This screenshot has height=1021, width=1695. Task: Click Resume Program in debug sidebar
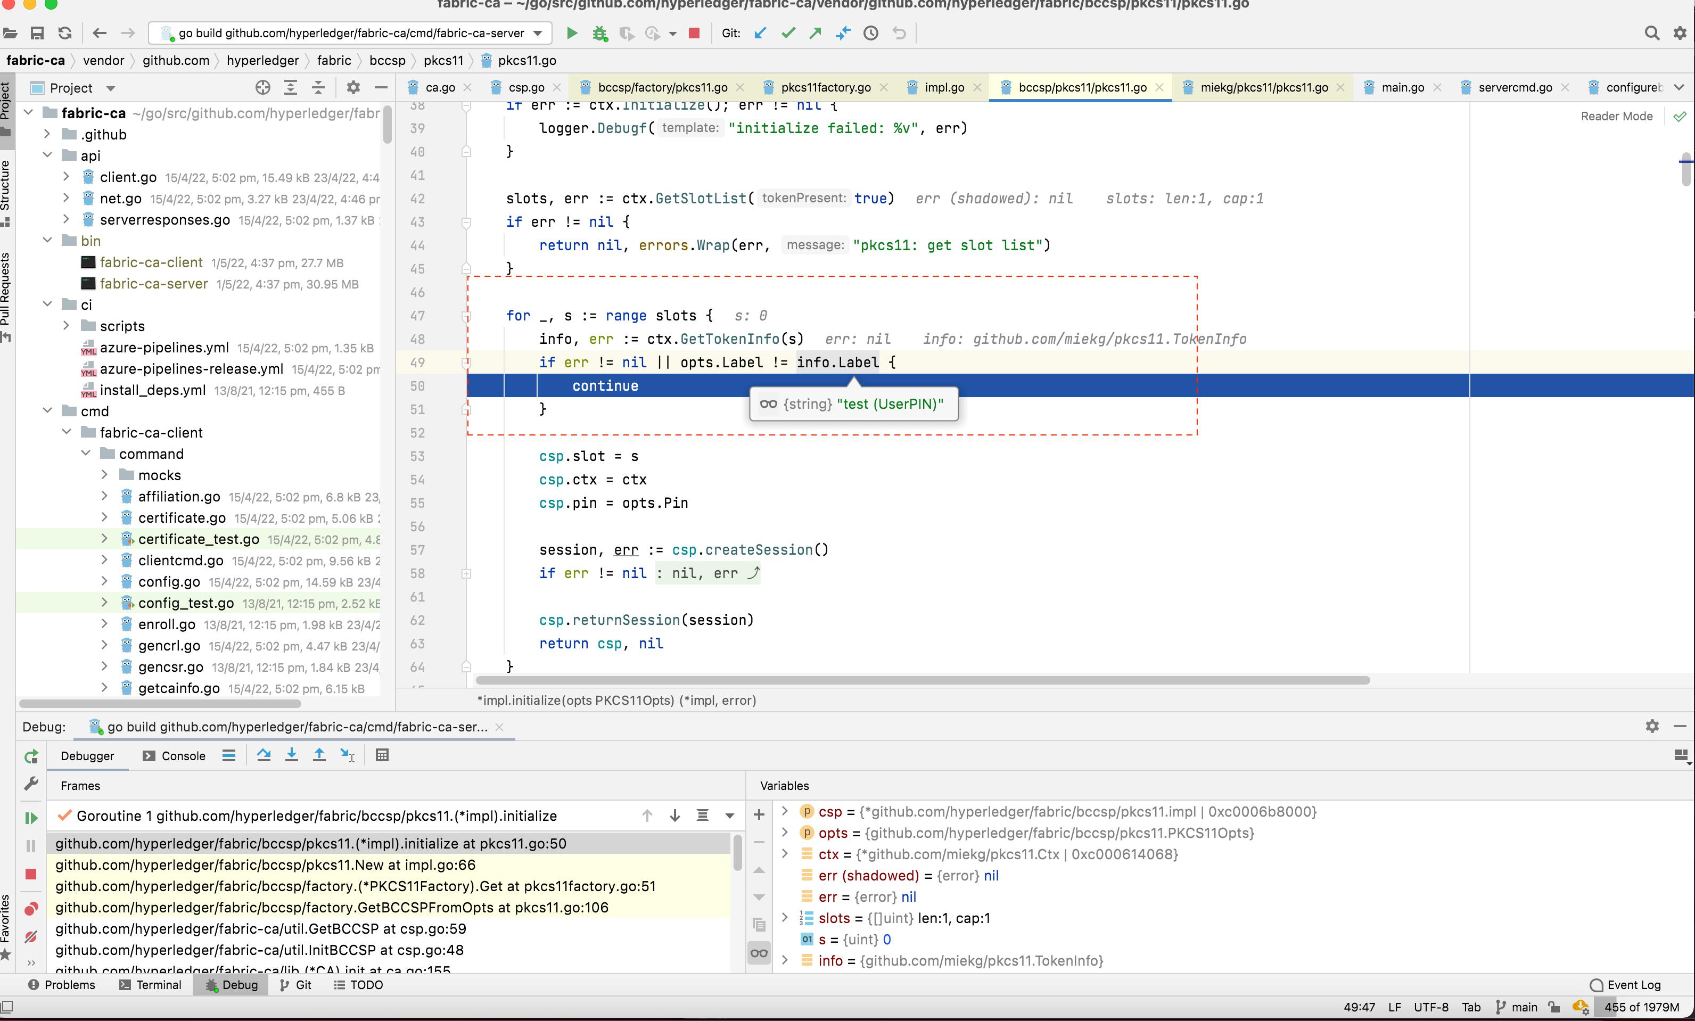[31, 818]
